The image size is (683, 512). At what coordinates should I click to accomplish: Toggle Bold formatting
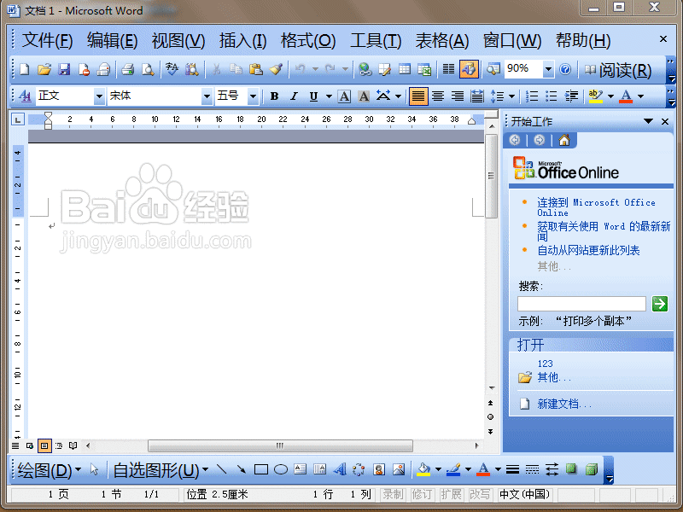pyautogui.click(x=274, y=96)
